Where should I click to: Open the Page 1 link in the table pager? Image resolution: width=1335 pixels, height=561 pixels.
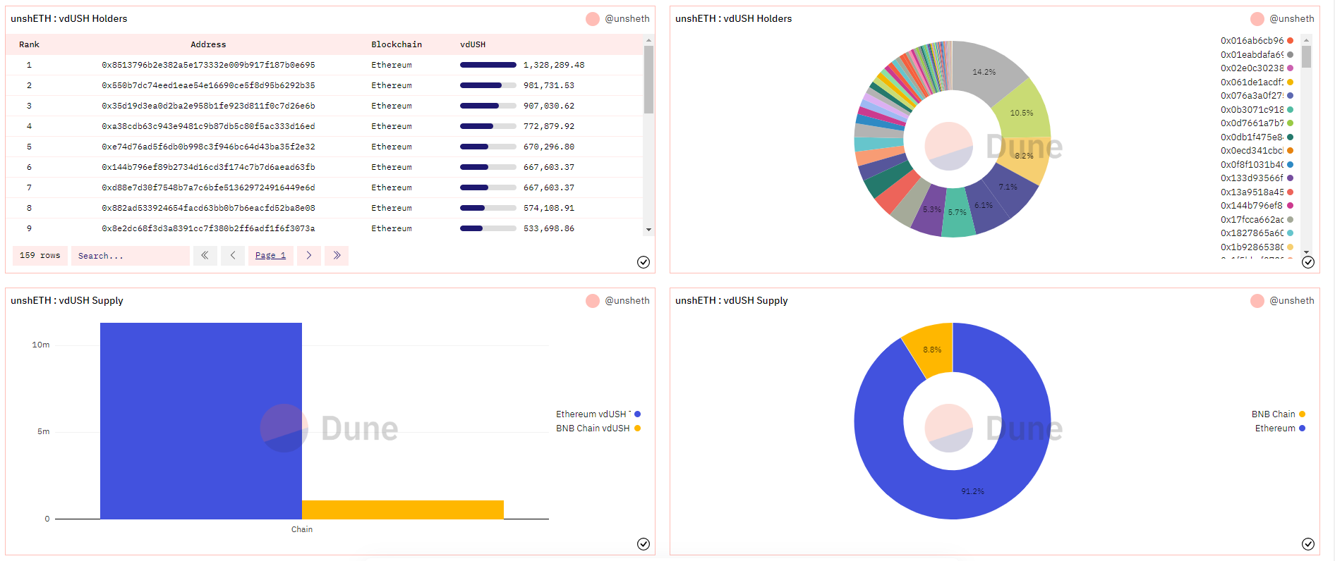pos(270,255)
